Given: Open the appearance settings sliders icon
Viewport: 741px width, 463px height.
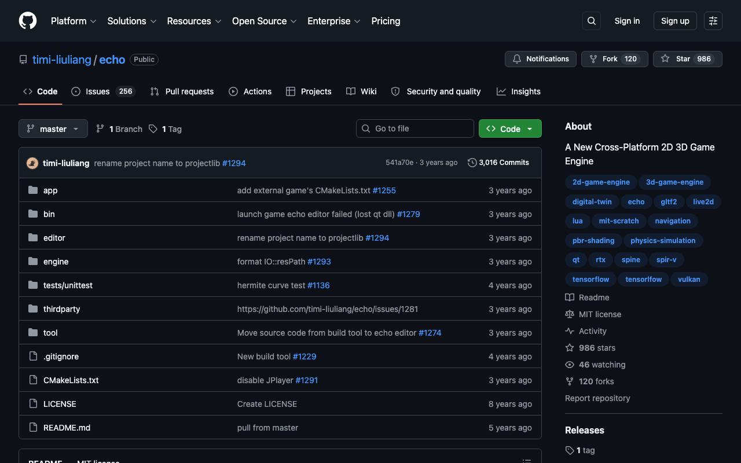Looking at the screenshot, I should pyautogui.click(x=713, y=21).
